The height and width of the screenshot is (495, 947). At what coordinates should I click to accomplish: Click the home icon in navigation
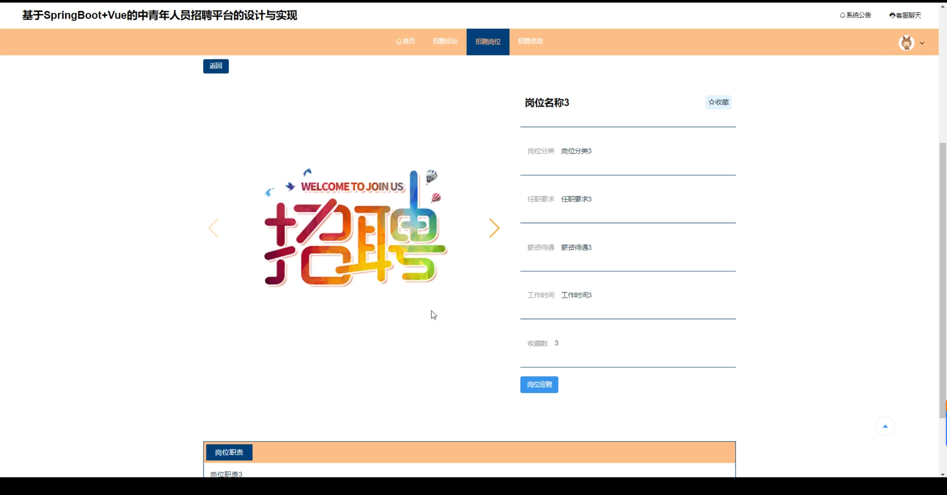point(399,41)
